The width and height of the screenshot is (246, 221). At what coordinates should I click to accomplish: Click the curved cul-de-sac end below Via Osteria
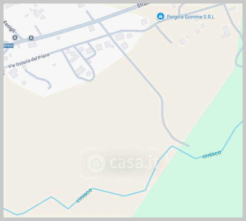coord(50,87)
